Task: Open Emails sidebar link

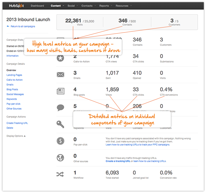Action: click(x=10, y=84)
